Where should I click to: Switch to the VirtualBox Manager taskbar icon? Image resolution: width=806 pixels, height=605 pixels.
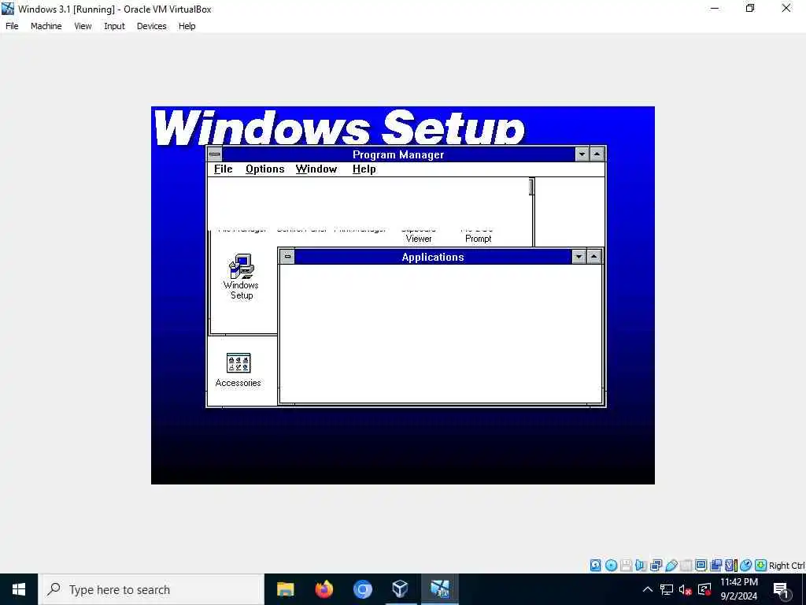tap(401, 589)
